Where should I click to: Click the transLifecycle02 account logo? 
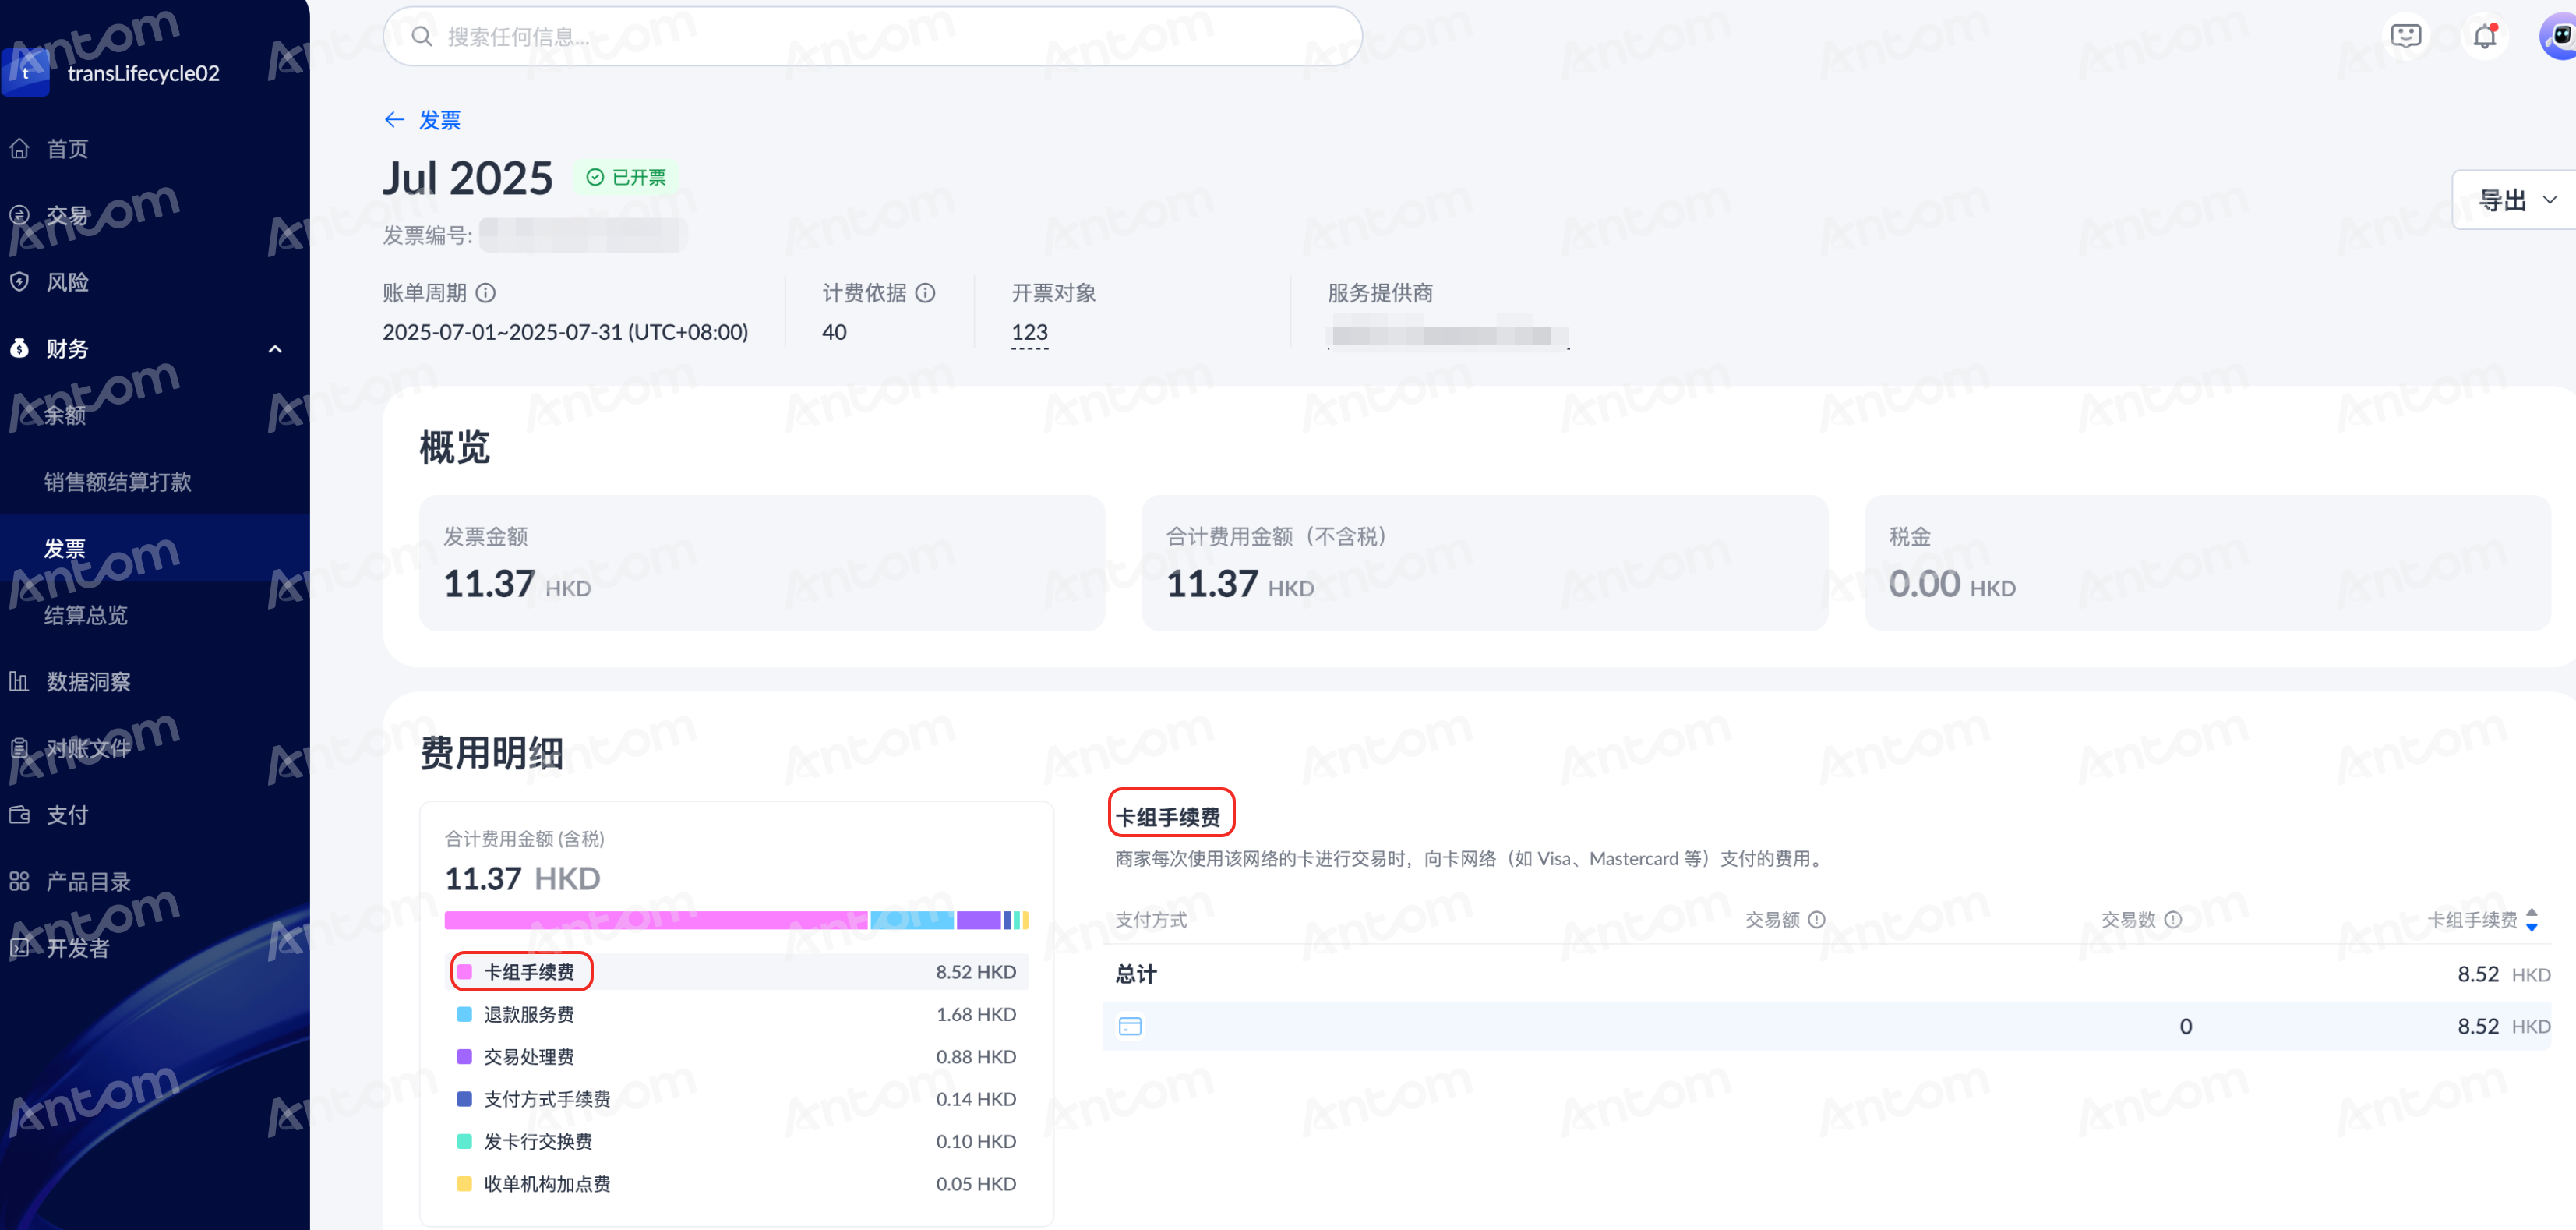[x=26, y=73]
